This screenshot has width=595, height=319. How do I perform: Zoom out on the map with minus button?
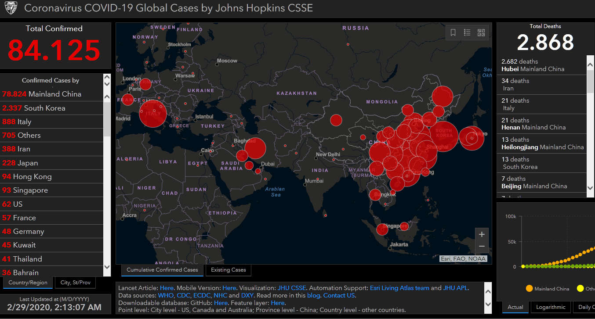[482, 247]
